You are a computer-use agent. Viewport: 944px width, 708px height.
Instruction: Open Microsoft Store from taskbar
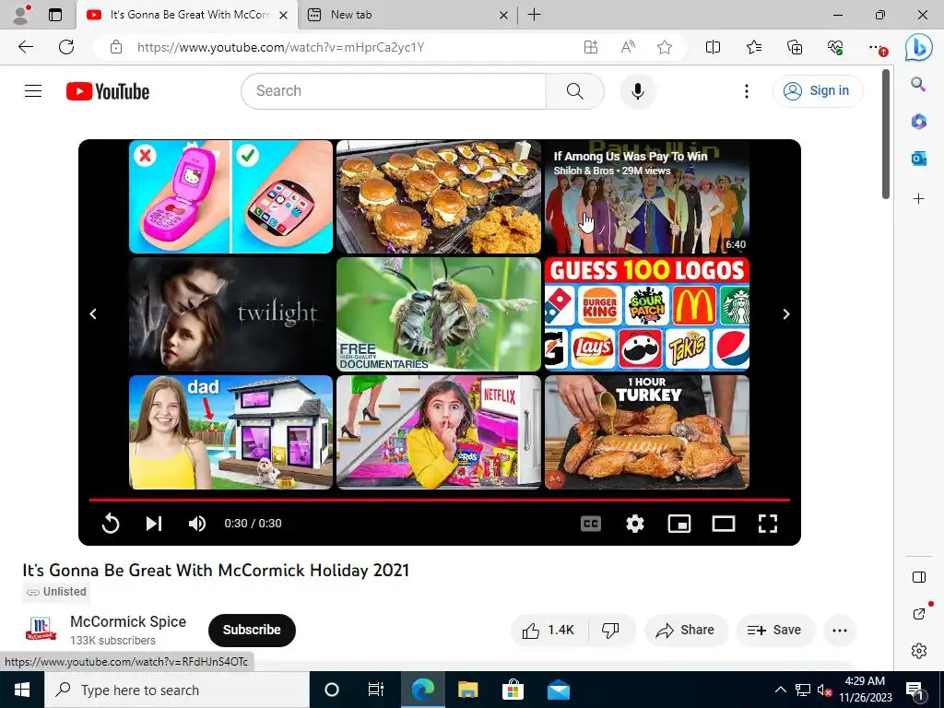[x=513, y=690]
